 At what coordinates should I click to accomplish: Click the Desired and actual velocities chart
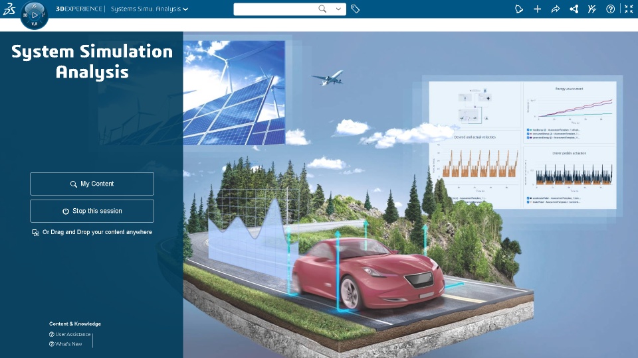(x=475, y=168)
